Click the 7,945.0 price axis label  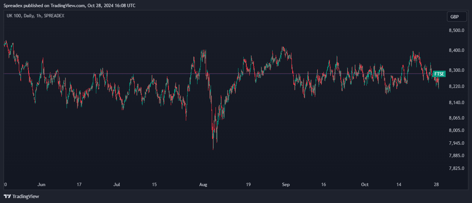457,143
